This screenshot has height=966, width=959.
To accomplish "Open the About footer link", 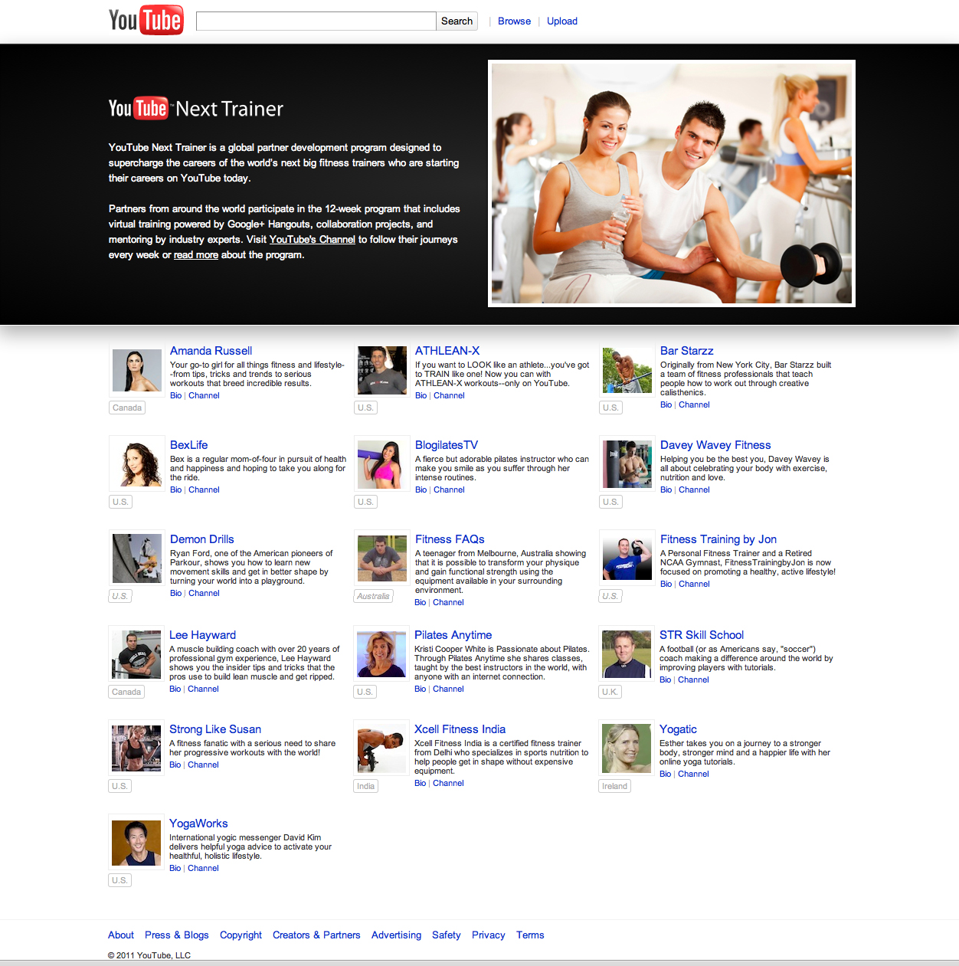I will coord(121,935).
